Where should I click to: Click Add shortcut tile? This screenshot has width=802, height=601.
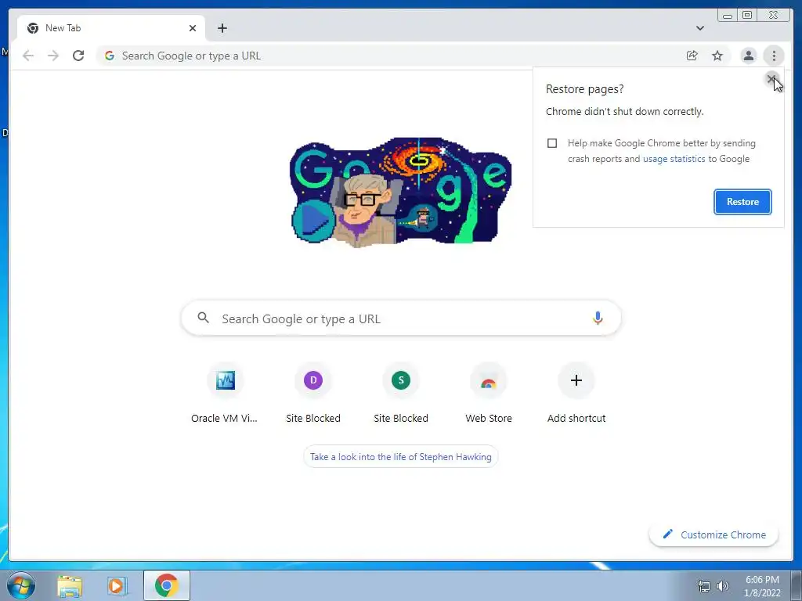click(576, 394)
